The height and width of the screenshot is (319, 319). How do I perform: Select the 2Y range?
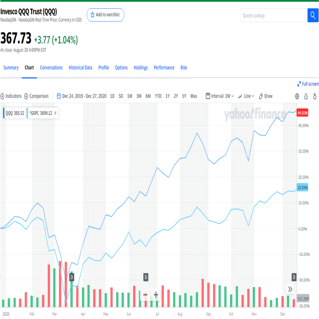click(x=176, y=96)
